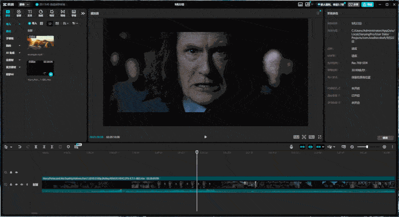Toggle the main track magnet
Image resolution: width=399 pixels, height=217 pixels.
click(302, 147)
